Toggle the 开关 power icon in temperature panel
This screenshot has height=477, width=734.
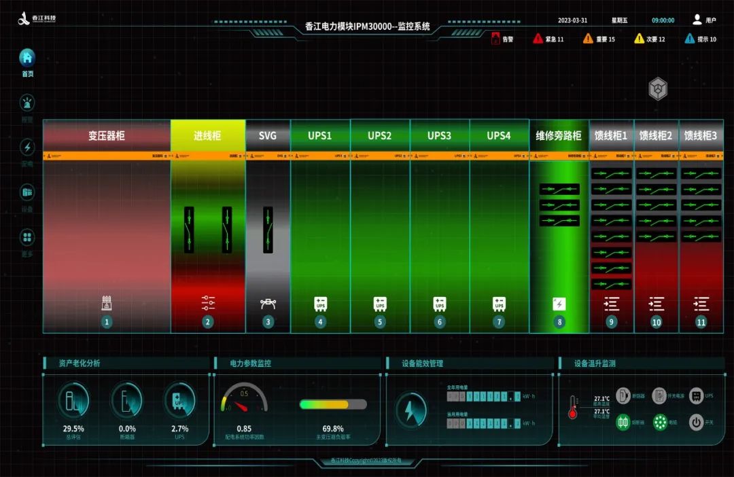tap(696, 422)
